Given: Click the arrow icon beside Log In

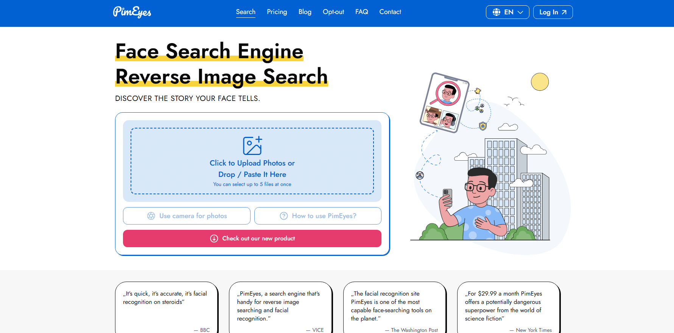Looking at the screenshot, I should pyautogui.click(x=564, y=12).
